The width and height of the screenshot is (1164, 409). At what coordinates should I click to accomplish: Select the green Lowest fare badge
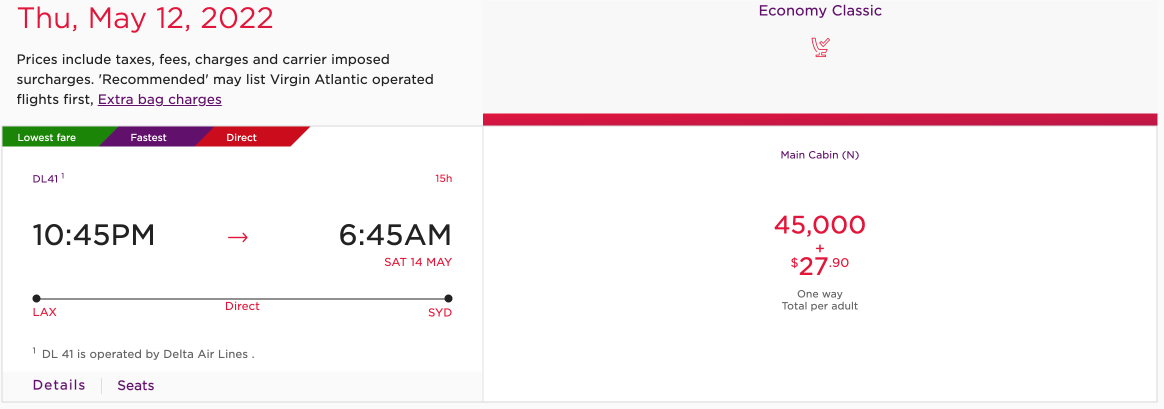click(x=47, y=137)
